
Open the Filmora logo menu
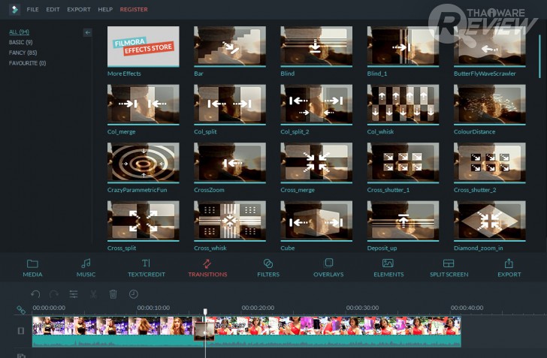pos(15,10)
